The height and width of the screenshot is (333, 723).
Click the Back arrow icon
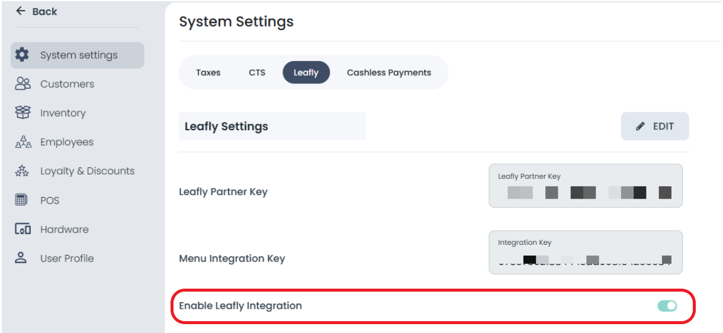tap(21, 11)
